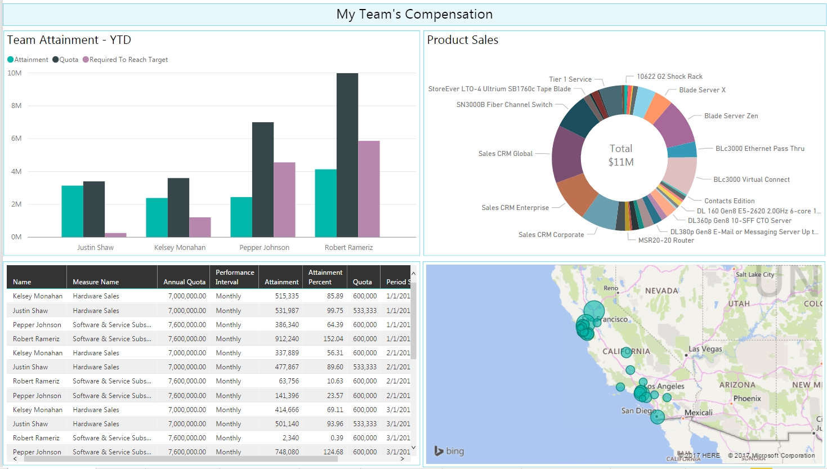The width and height of the screenshot is (827, 469).
Task: Click 'Justin Shaw' axis label in chart
Action: pos(95,248)
